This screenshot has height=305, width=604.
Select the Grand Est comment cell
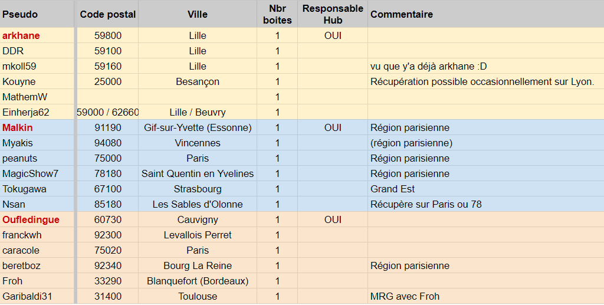(393, 189)
